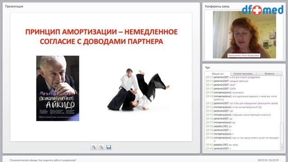Screen dimensions: 288x162
Task: Click the Презентация panel title
Action: [14, 6]
